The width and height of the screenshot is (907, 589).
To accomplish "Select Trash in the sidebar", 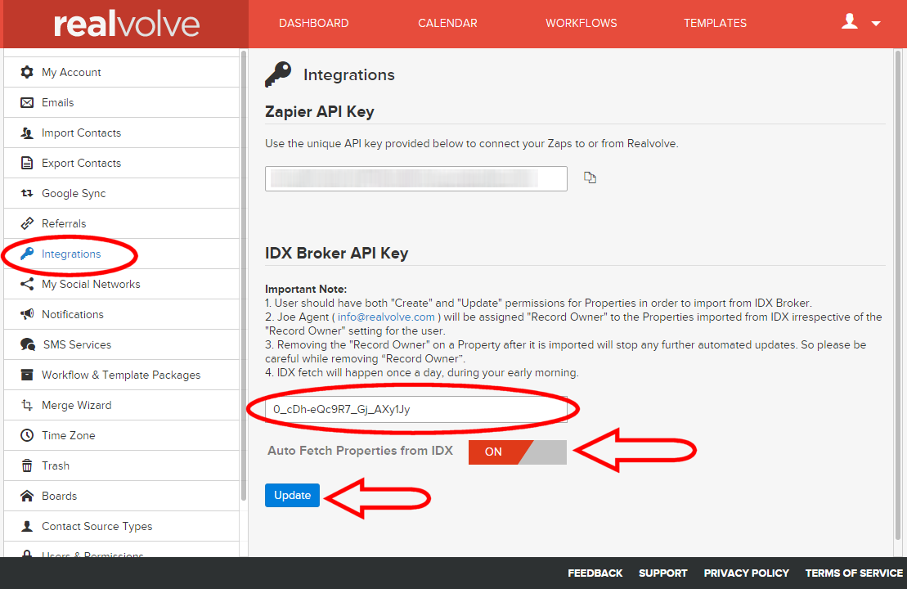I will [x=122, y=465].
